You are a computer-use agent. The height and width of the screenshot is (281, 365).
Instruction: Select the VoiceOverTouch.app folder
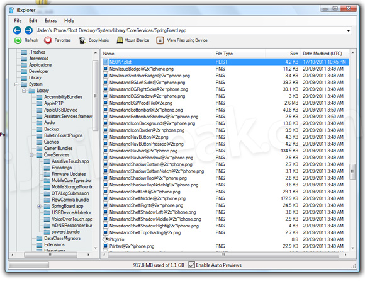click(72, 219)
